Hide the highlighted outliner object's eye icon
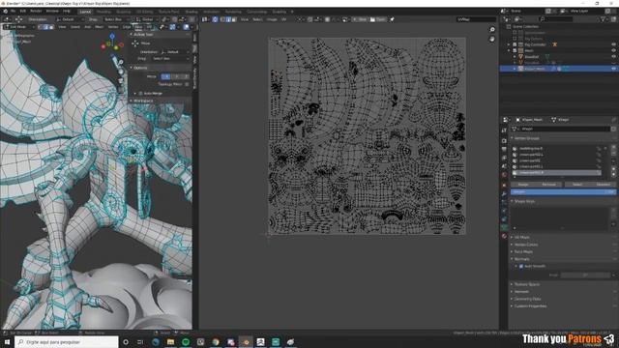This screenshot has width=619, height=348. (x=613, y=69)
